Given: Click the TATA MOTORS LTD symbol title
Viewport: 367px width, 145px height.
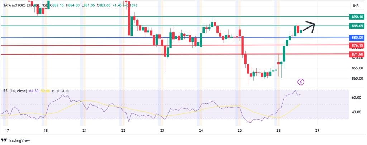Looking at the screenshot, I should point(18,5).
